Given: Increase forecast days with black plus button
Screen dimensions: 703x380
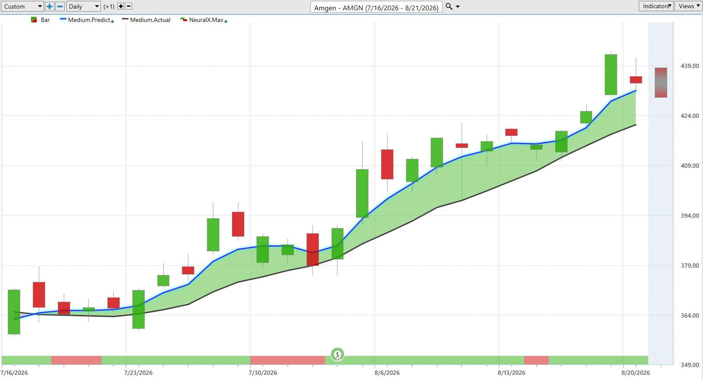Looking at the screenshot, I should (121, 6).
